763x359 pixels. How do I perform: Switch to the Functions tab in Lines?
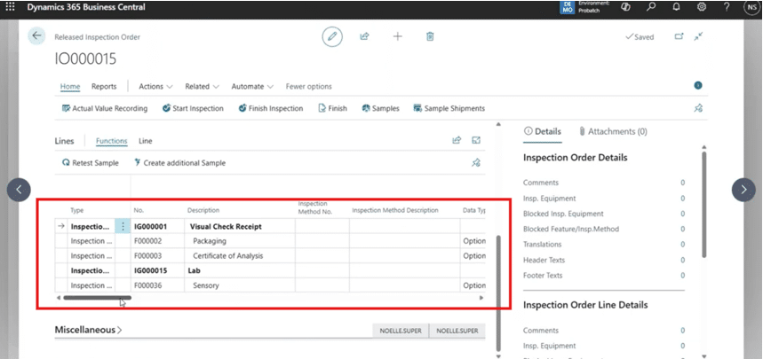(x=111, y=141)
